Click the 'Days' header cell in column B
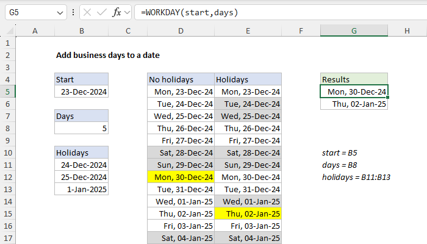 click(x=81, y=117)
